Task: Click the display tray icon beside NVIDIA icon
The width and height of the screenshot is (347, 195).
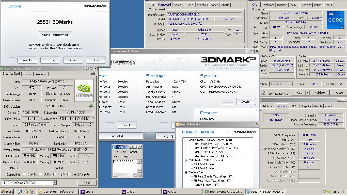Action: (x=324, y=192)
